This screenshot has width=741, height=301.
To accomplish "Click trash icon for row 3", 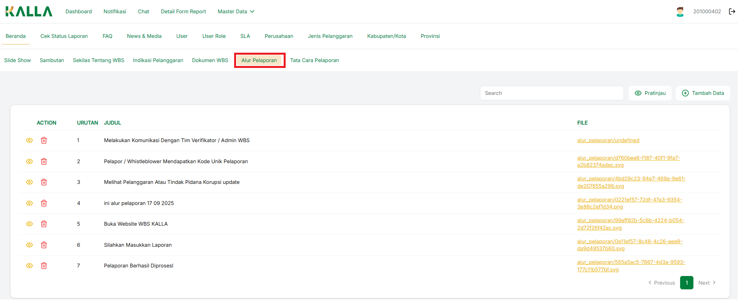I will 44,182.
